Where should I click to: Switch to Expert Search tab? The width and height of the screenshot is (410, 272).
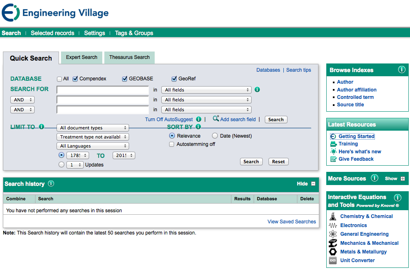[82, 57]
